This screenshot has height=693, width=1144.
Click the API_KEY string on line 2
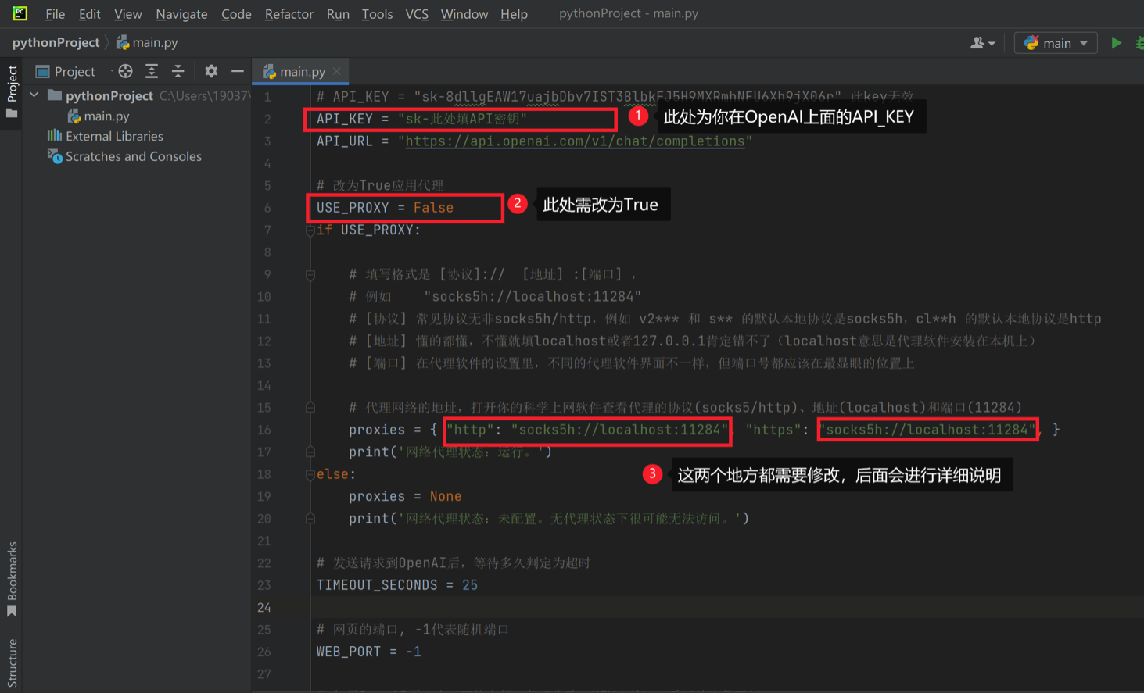pos(462,119)
